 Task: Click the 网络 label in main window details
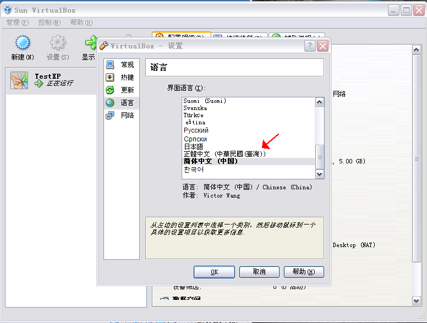click(340, 94)
